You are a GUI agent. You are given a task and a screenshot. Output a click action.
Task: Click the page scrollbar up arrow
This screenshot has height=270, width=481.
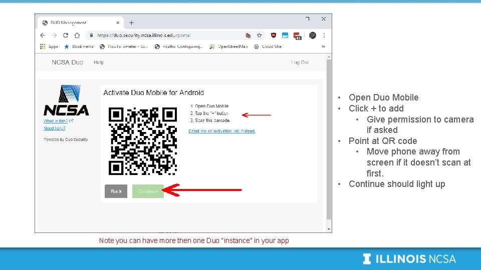[x=329, y=57]
